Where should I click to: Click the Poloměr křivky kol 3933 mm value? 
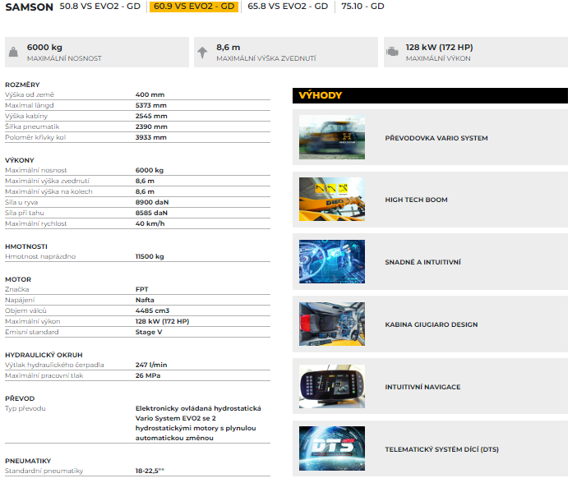(151, 137)
